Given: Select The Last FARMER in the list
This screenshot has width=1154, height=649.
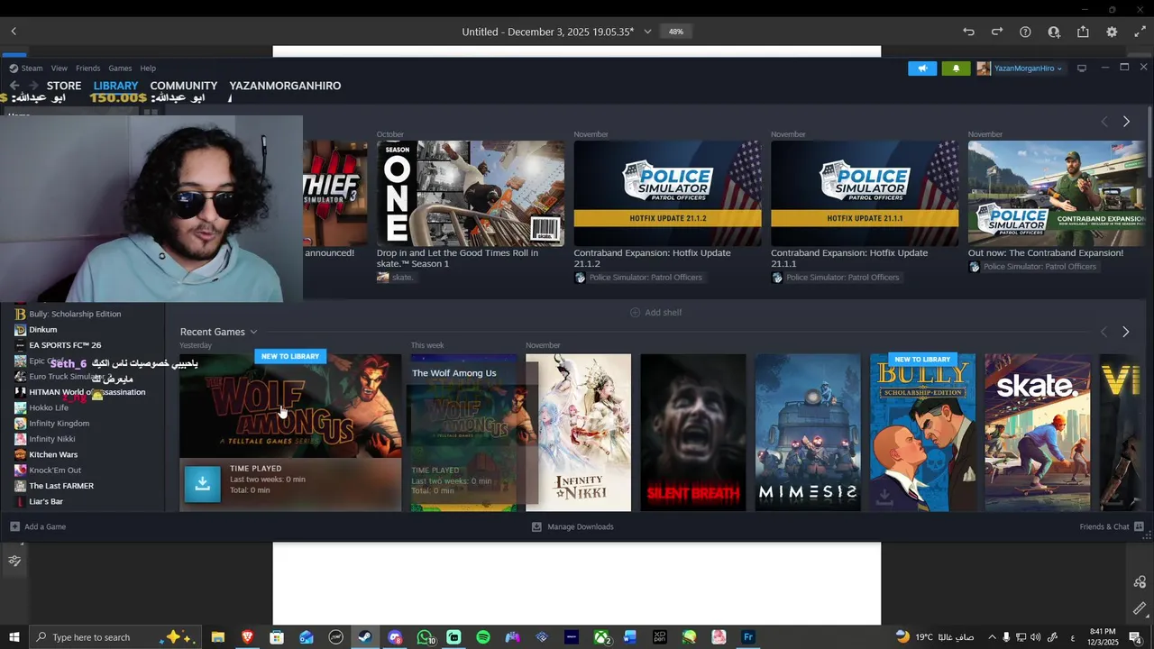Looking at the screenshot, I should [61, 486].
